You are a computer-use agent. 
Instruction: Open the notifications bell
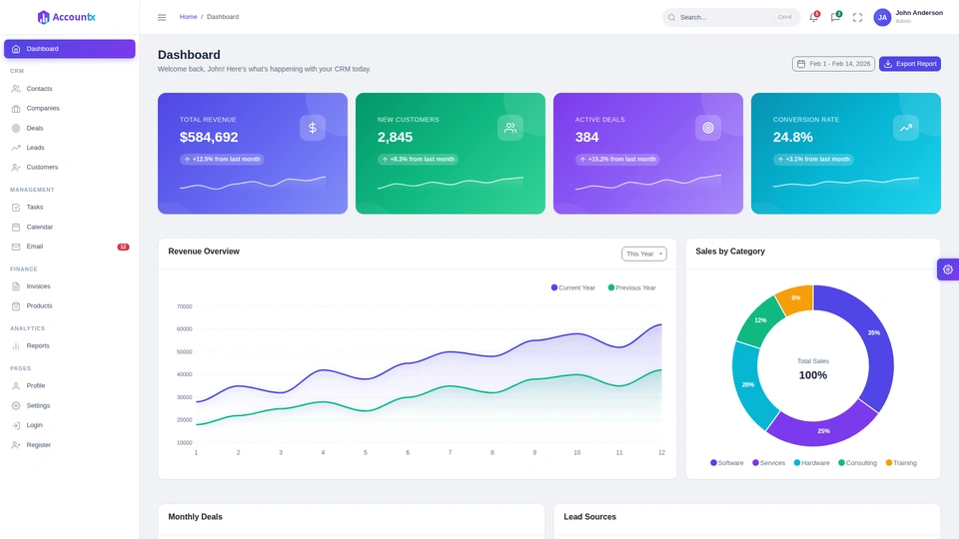(813, 17)
